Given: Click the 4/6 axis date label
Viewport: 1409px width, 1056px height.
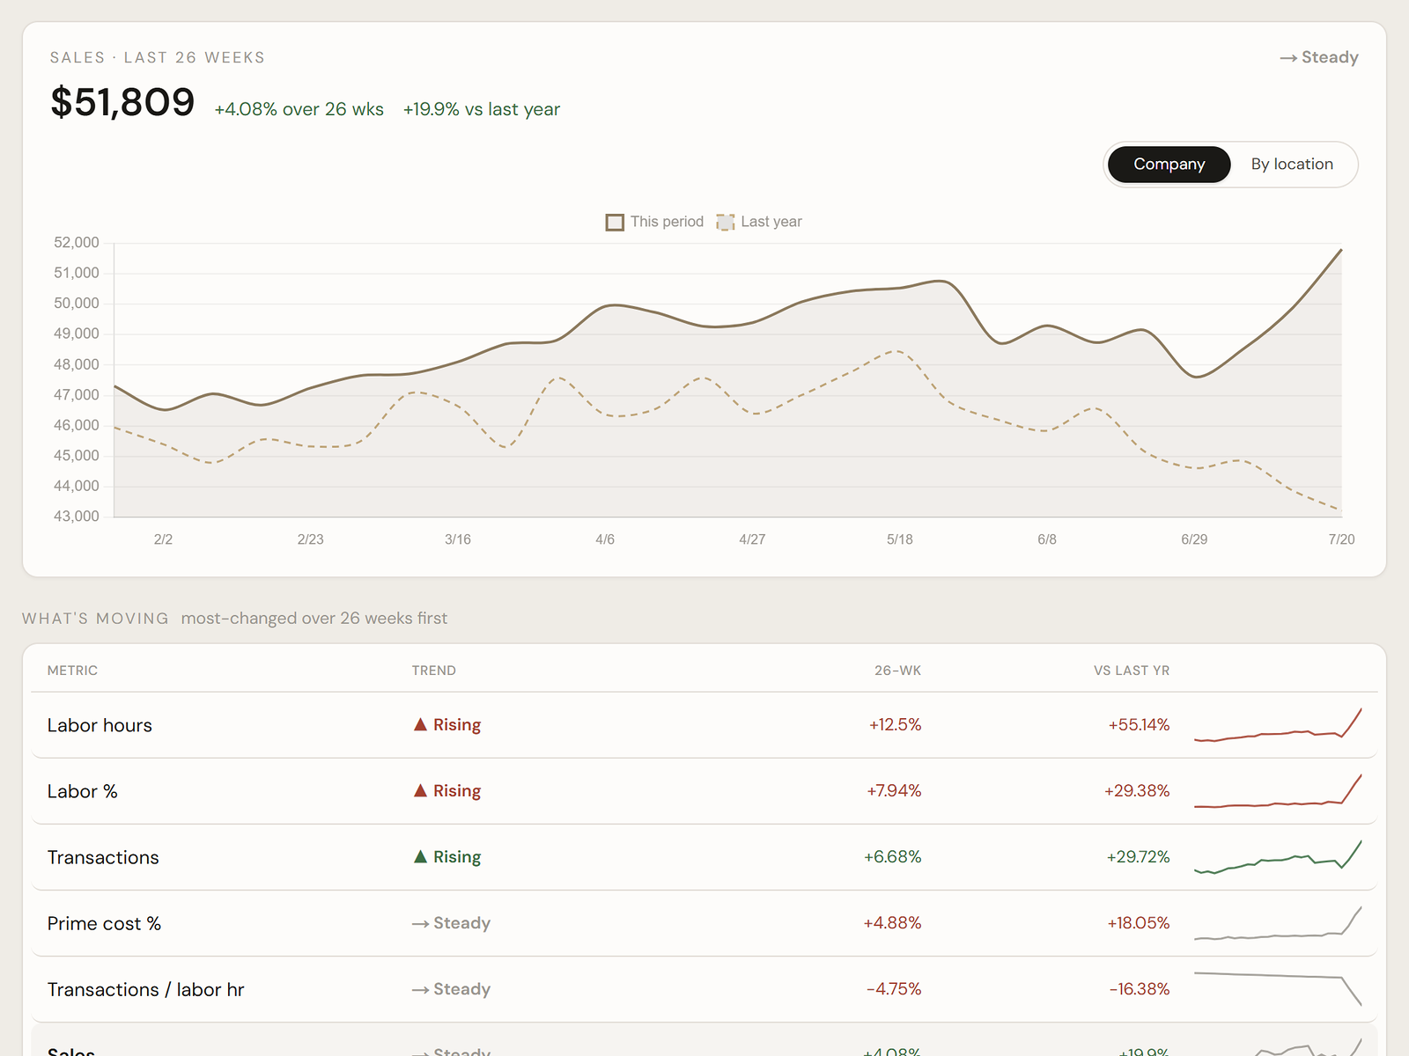Looking at the screenshot, I should pyautogui.click(x=605, y=539).
